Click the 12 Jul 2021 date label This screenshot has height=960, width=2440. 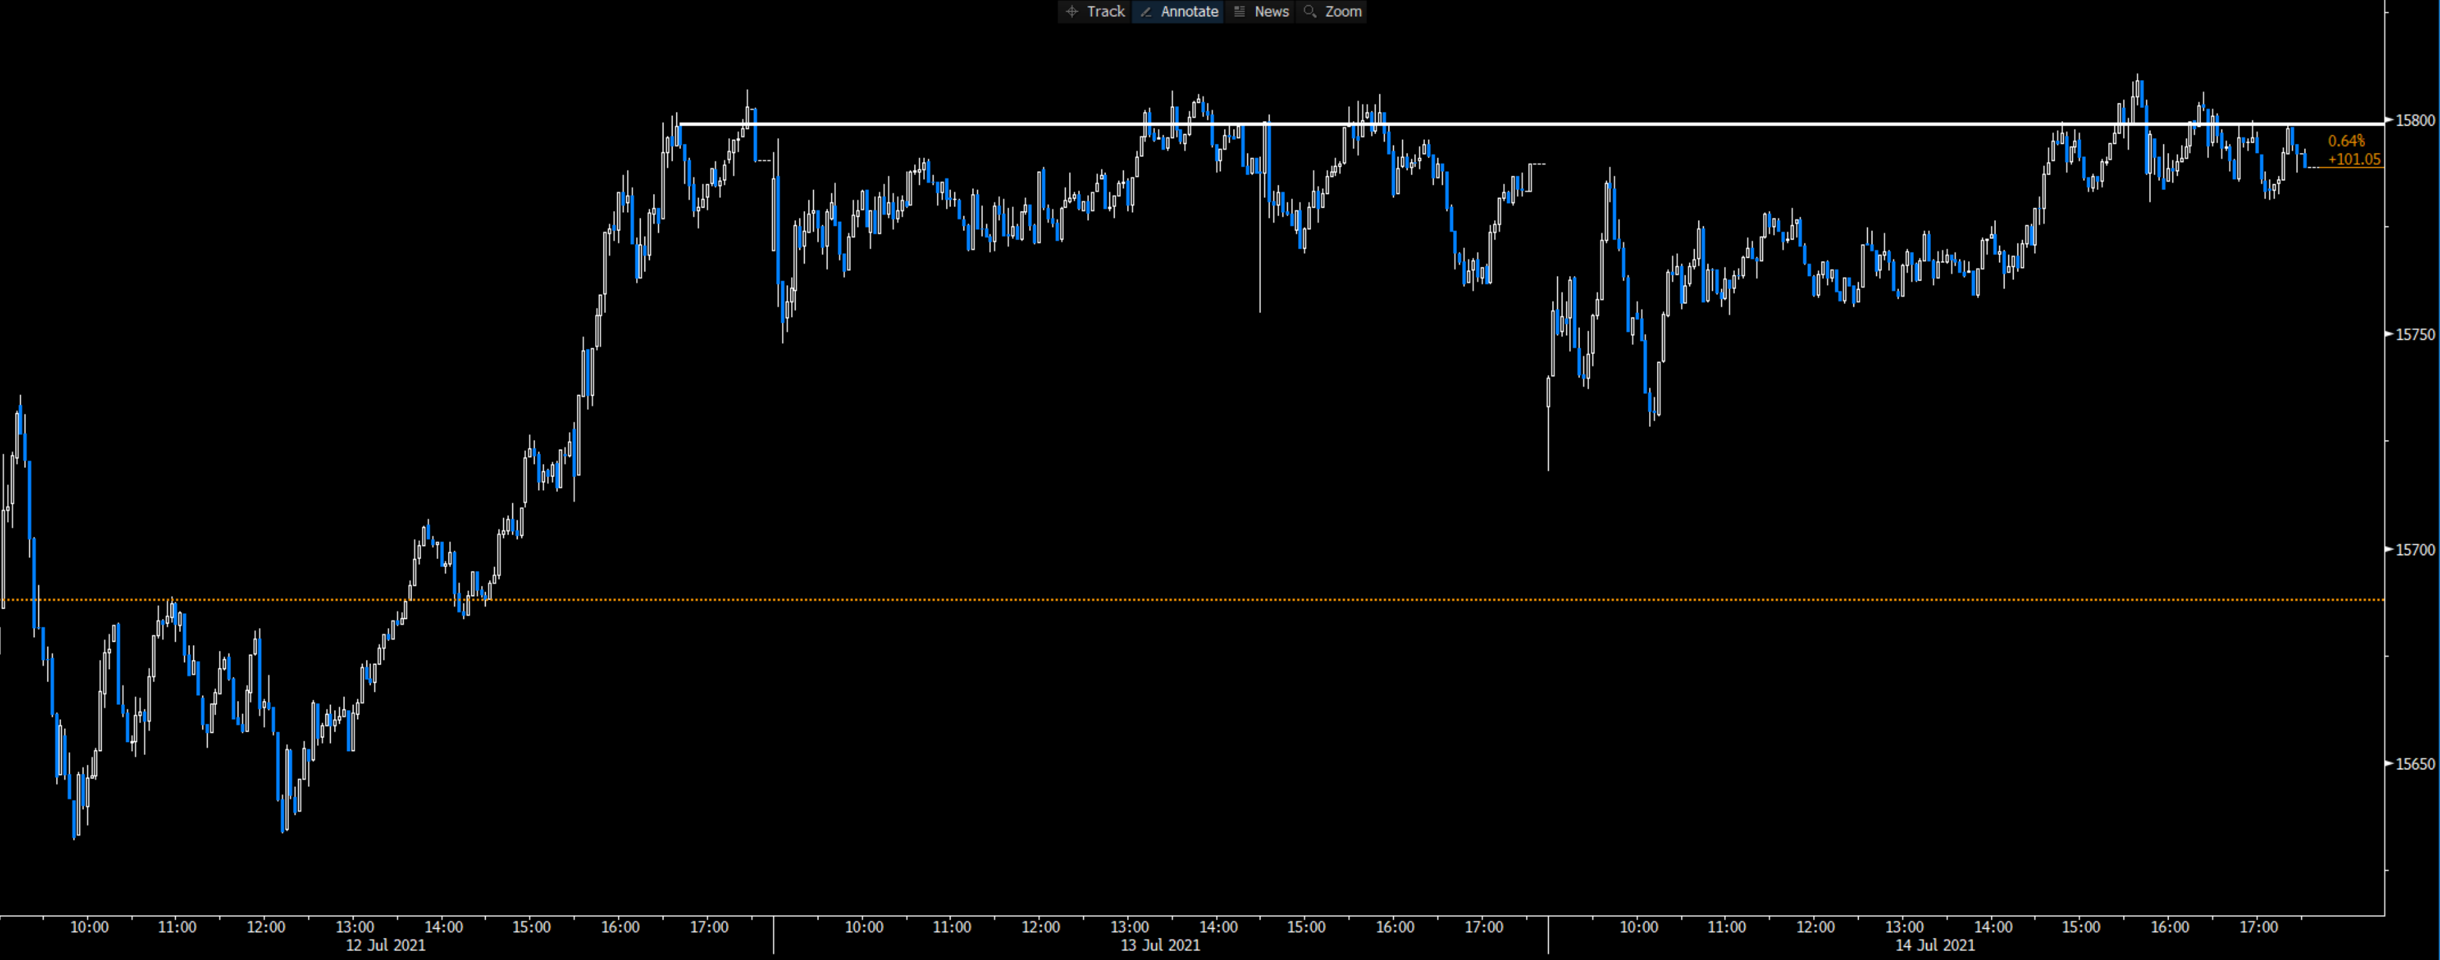[x=385, y=945]
